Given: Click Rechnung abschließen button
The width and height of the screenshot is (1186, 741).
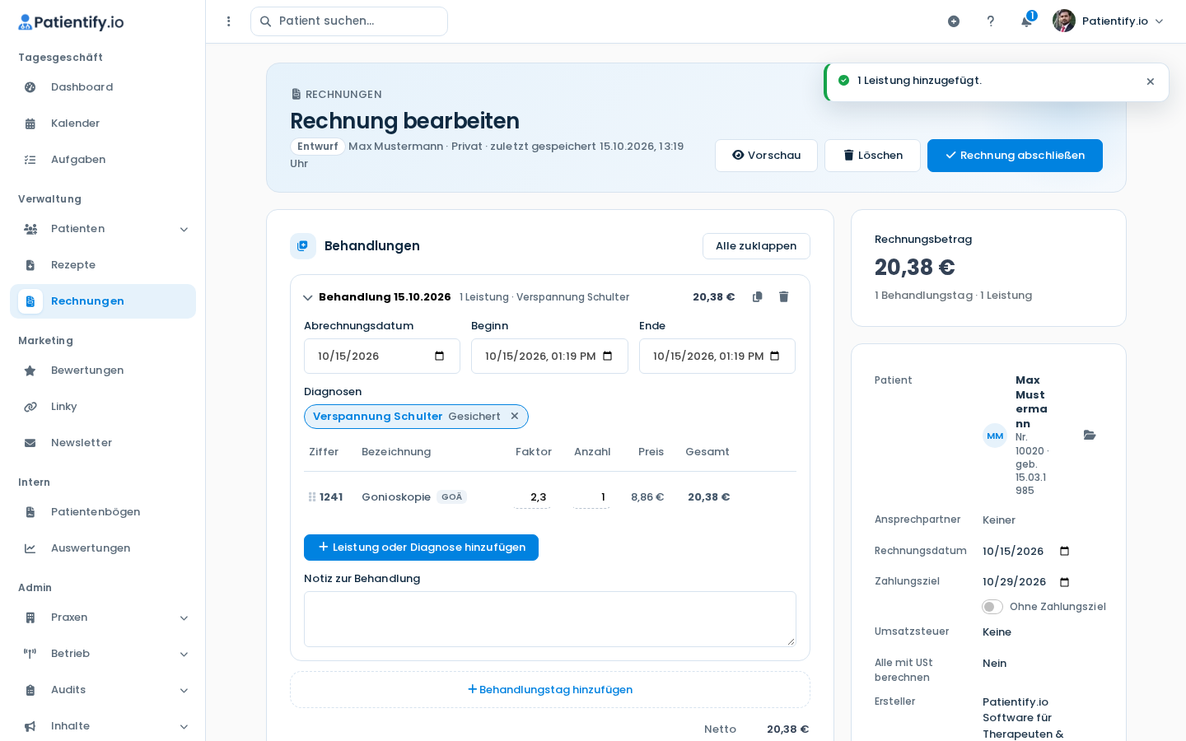Looking at the screenshot, I should pyautogui.click(x=1015, y=156).
